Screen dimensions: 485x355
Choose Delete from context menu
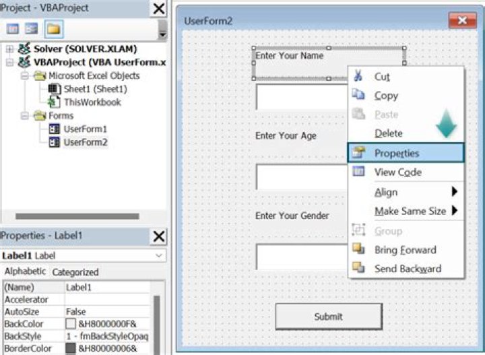click(x=406, y=133)
